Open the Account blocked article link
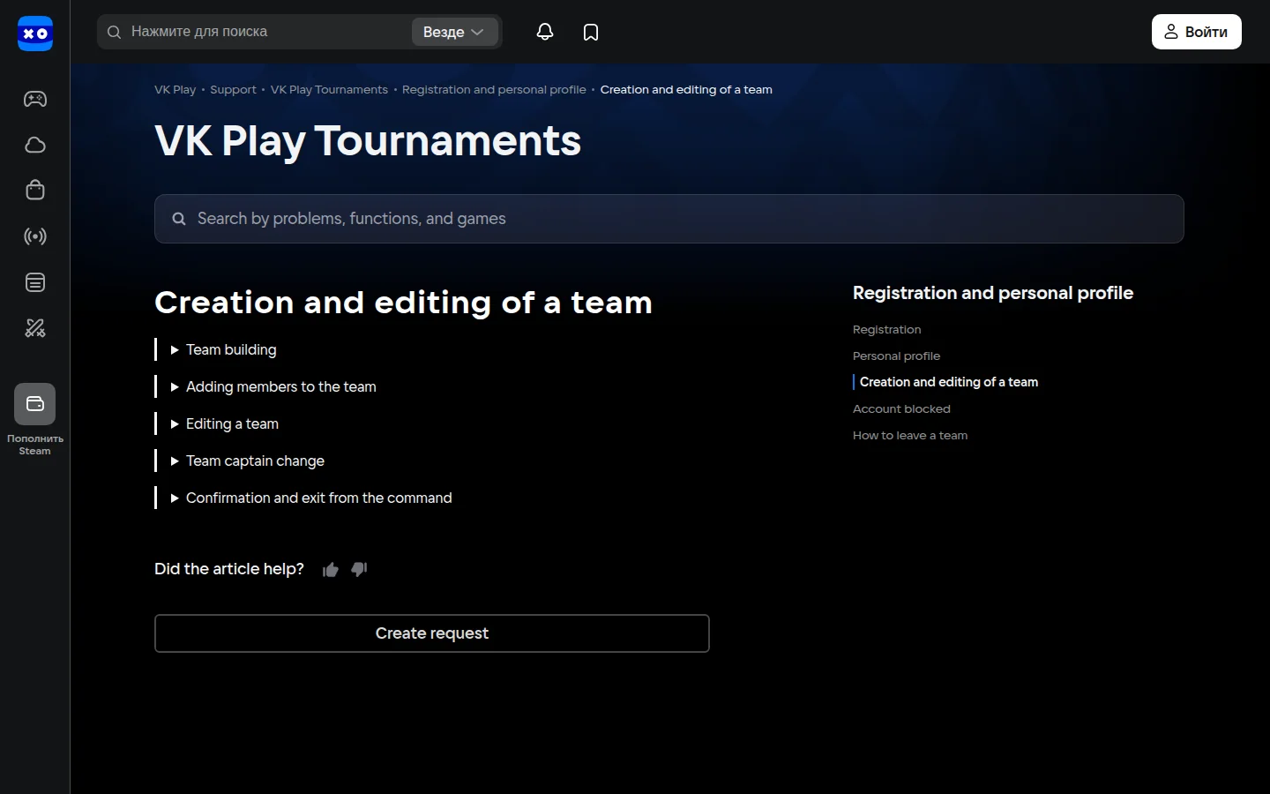This screenshot has height=794, width=1270. (901, 409)
